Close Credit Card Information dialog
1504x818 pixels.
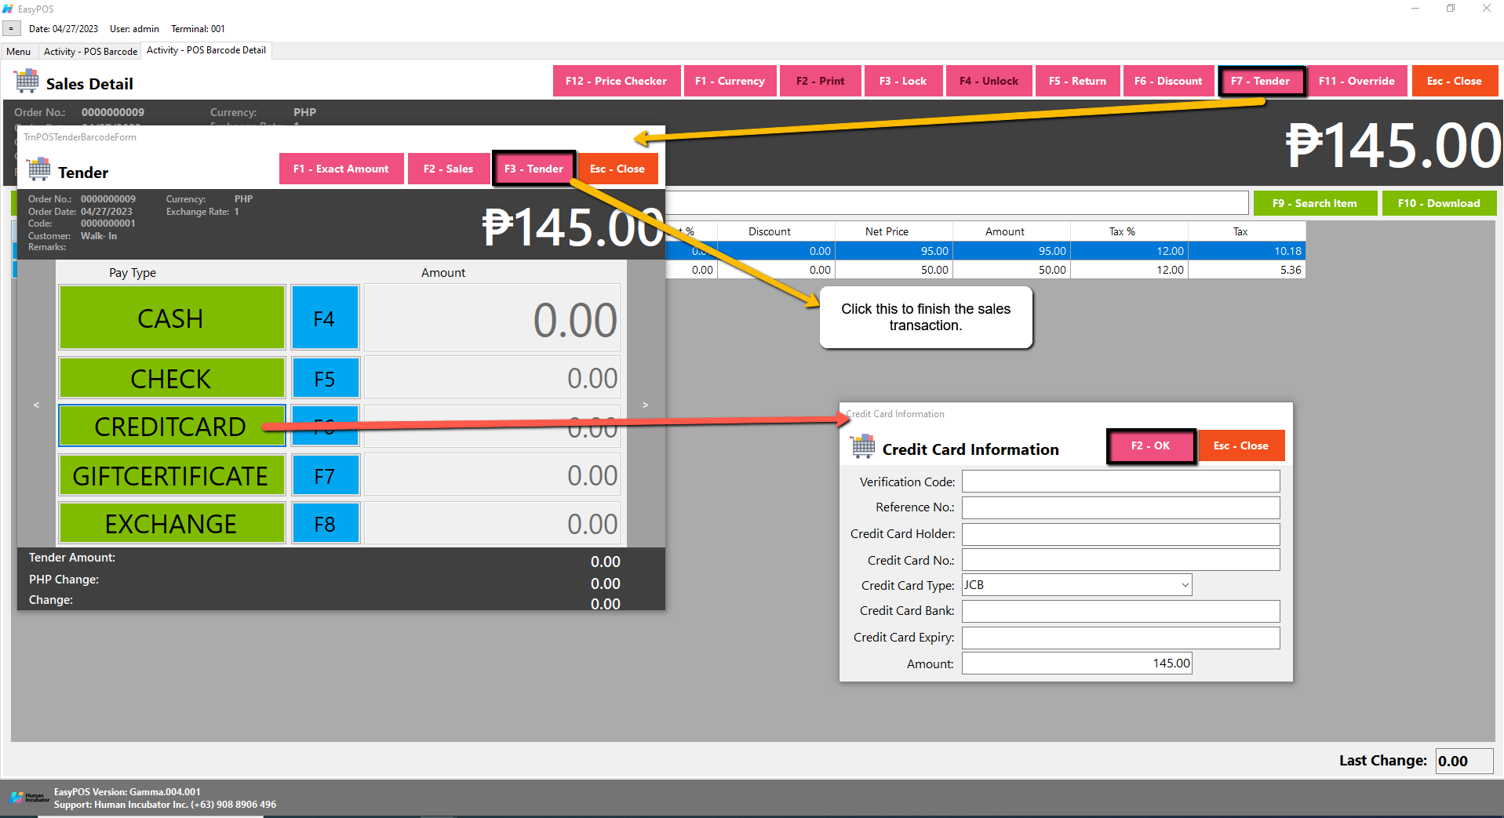tap(1241, 445)
